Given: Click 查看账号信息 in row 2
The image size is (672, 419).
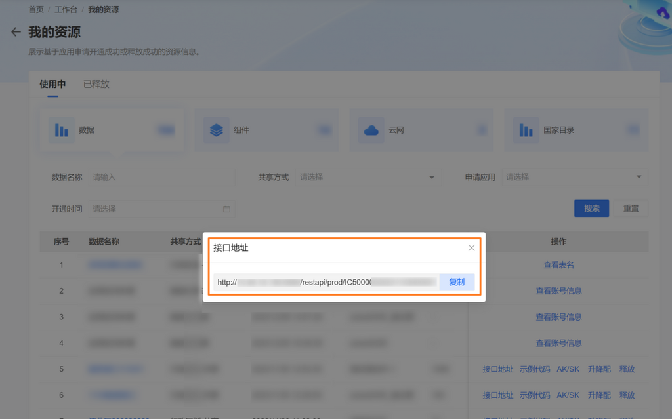Looking at the screenshot, I should click(x=558, y=291).
